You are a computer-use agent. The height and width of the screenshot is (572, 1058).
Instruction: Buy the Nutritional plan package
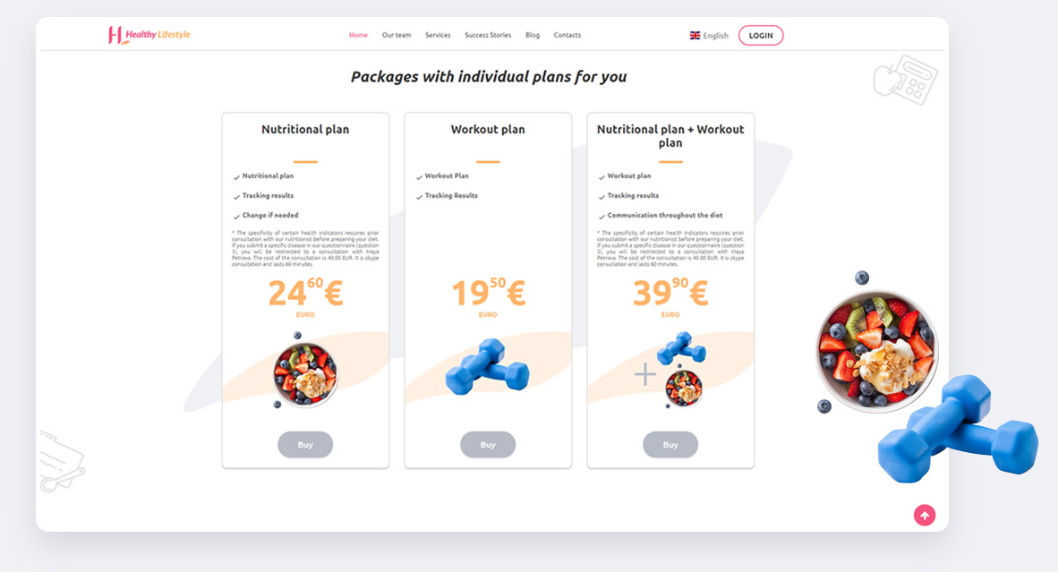click(x=305, y=444)
